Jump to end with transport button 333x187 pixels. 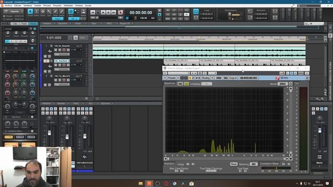(x=113, y=12)
